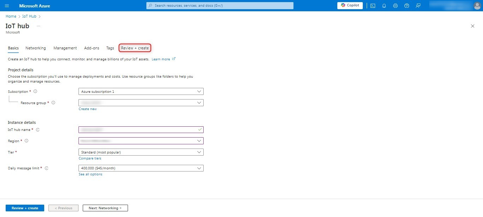483x217 pixels.
Task: Expand the Tier dropdown
Action: point(141,152)
